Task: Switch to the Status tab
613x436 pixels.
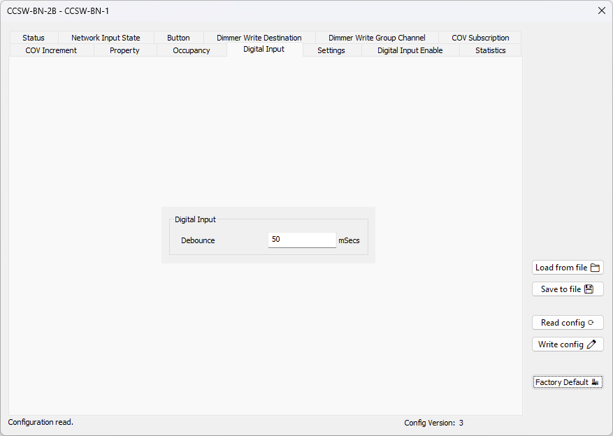Action: pyautogui.click(x=34, y=38)
